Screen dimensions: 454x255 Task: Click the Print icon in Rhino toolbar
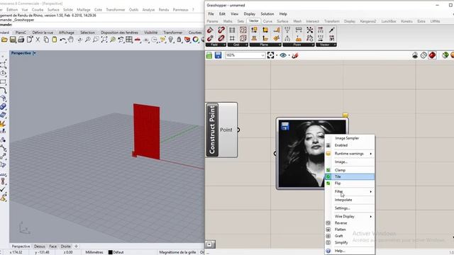[21, 40]
